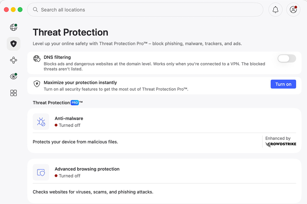Click the Search all locations field

145,10
